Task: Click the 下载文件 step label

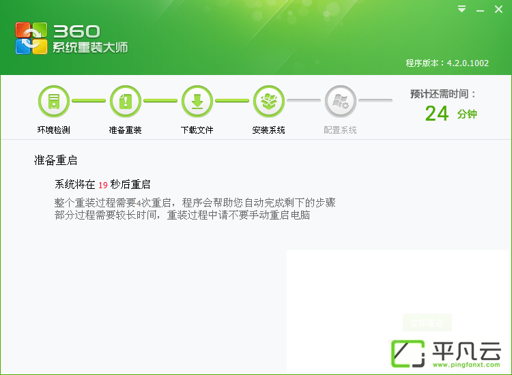Action: (x=197, y=130)
